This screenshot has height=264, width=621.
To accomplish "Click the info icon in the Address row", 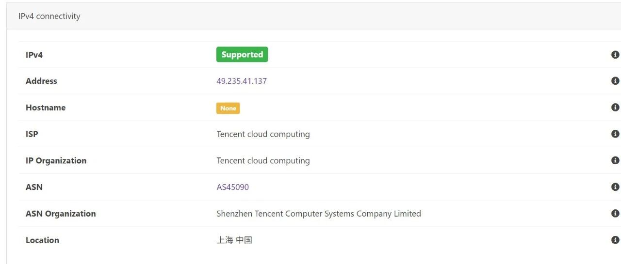I will (615, 81).
